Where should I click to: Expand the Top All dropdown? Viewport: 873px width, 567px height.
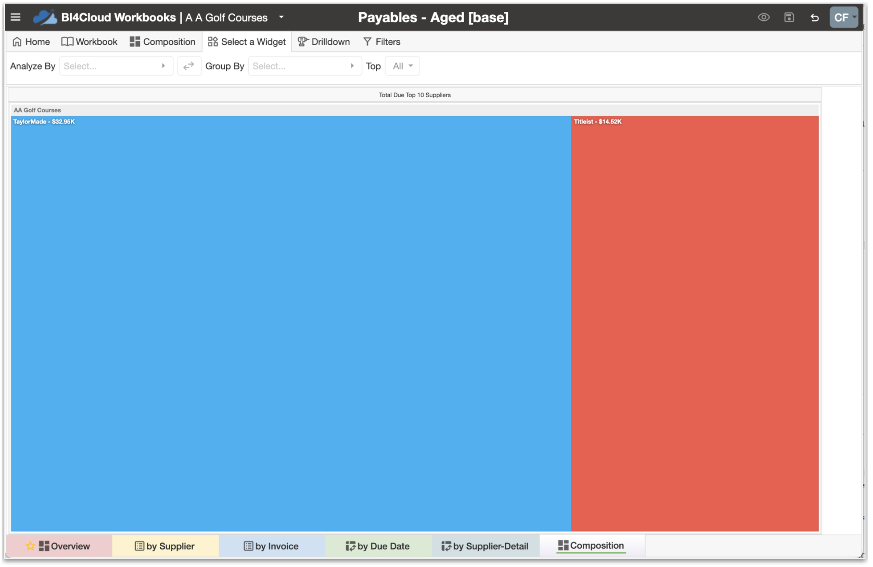[402, 66]
